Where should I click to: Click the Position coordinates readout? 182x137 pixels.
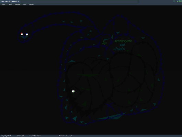66,136
